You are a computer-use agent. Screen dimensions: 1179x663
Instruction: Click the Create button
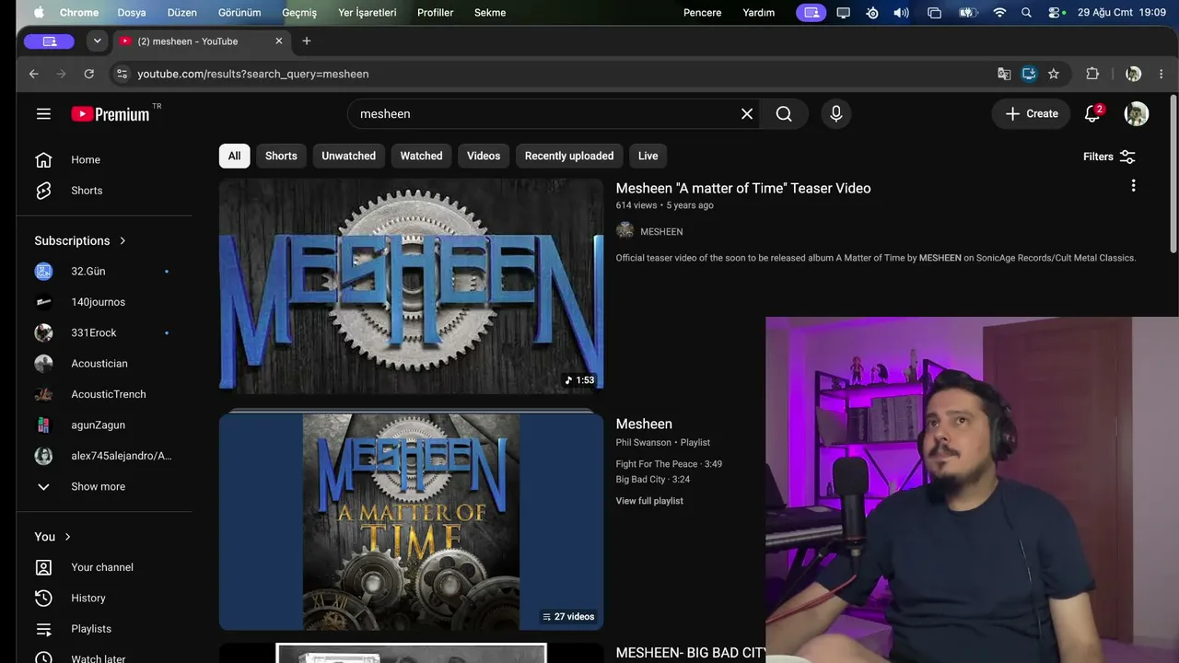pyautogui.click(x=1032, y=113)
